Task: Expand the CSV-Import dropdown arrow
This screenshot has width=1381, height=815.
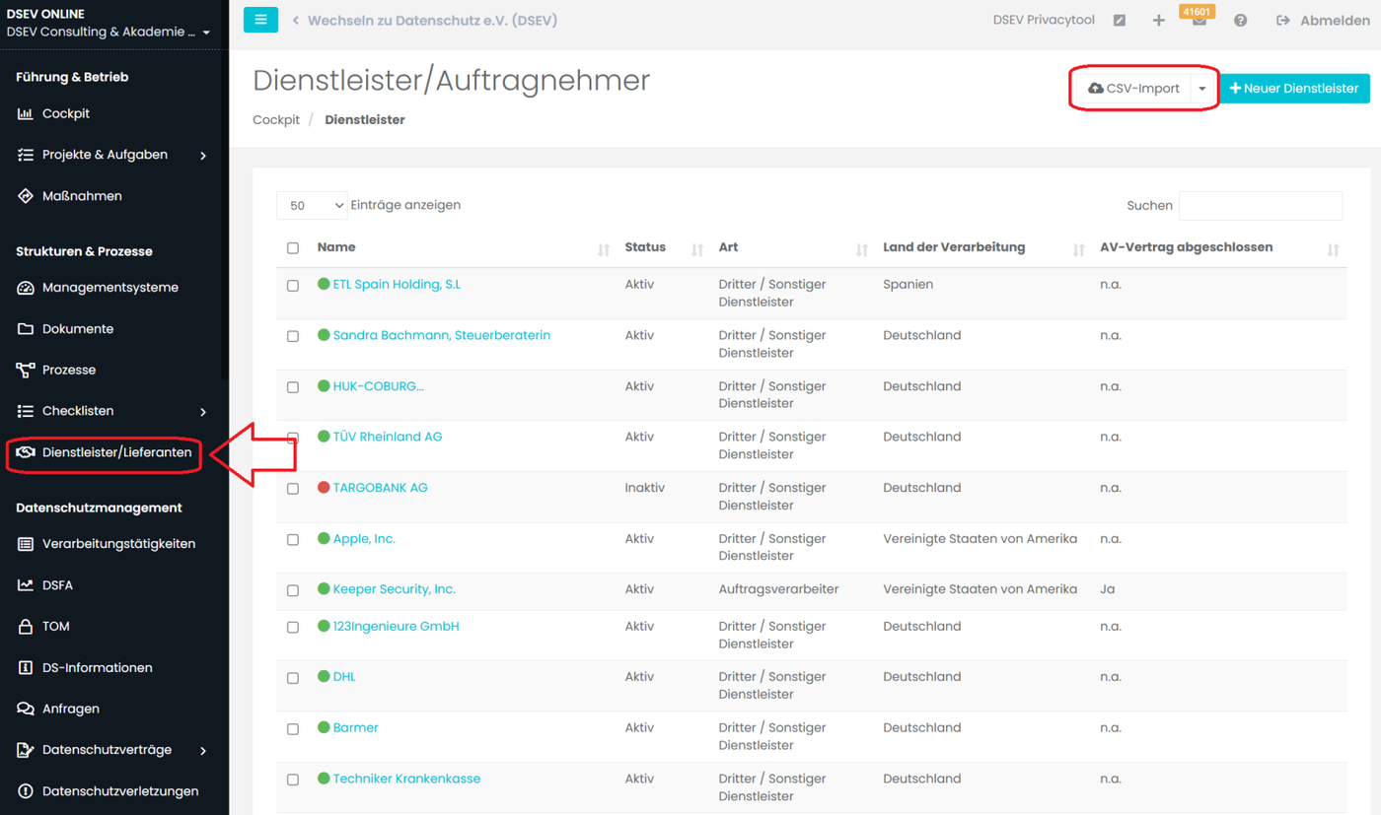Action: (x=1202, y=89)
